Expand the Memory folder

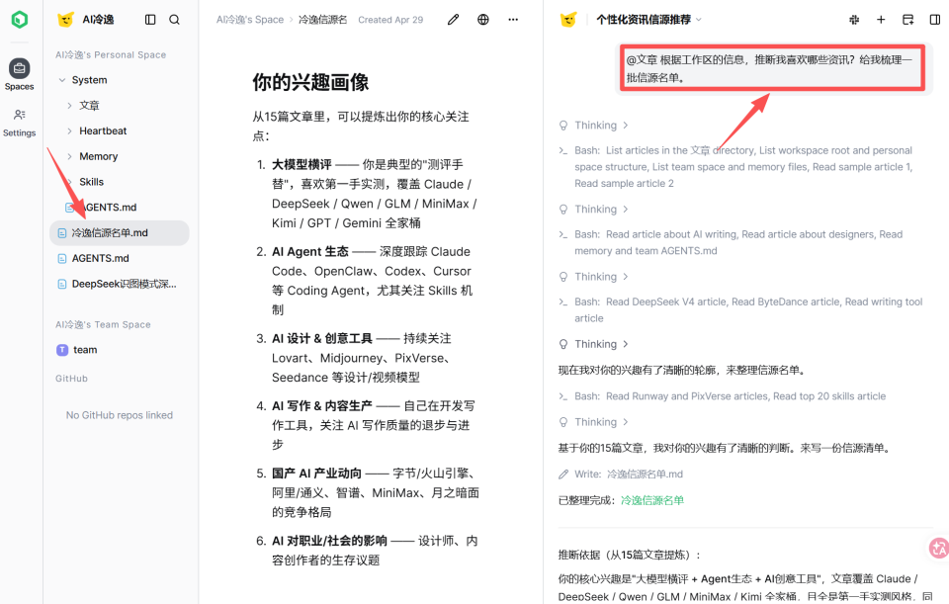tap(69, 156)
